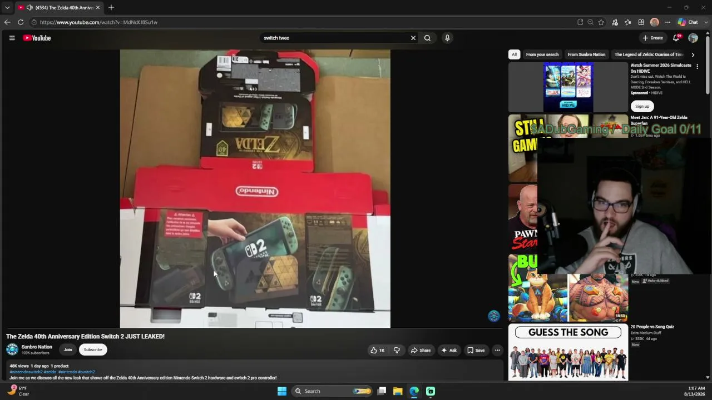Viewport: 712px width, 400px height.
Task: Open the ad options three-dot menu
Action: pos(697,67)
